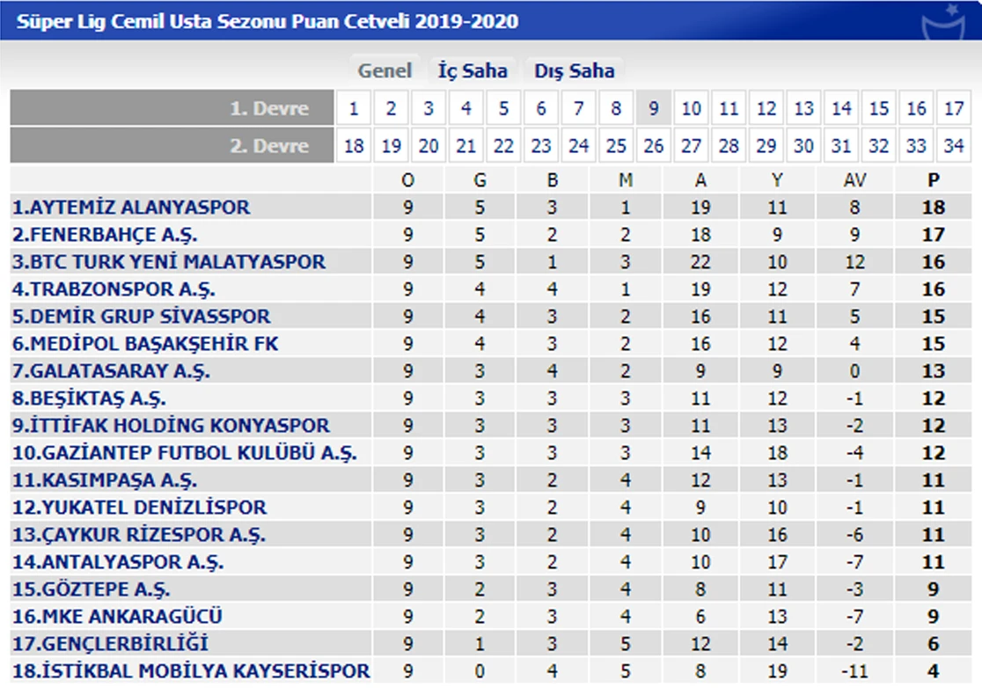Show final week 34 standings
This screenshot has width=982, height=688.
pos(954,146)
